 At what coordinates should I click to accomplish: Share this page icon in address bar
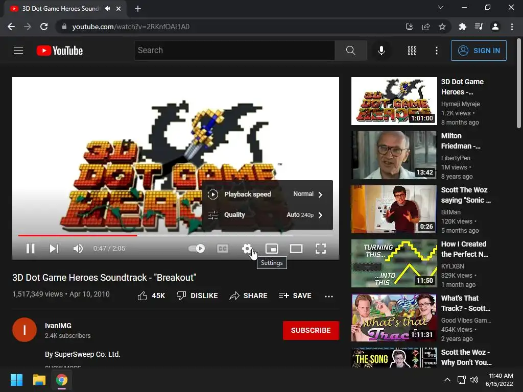pyautogui.click(x=426, y=27)
